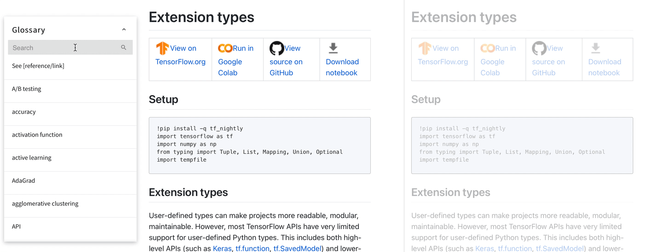Select the A/B testing glossary entry
This screenshot has width=650, height=252.
click(70, 89)
